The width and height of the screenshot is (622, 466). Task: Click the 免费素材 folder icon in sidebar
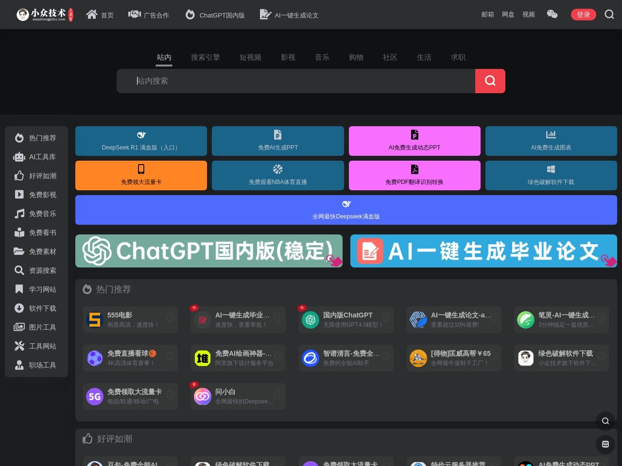coord(19,251)
